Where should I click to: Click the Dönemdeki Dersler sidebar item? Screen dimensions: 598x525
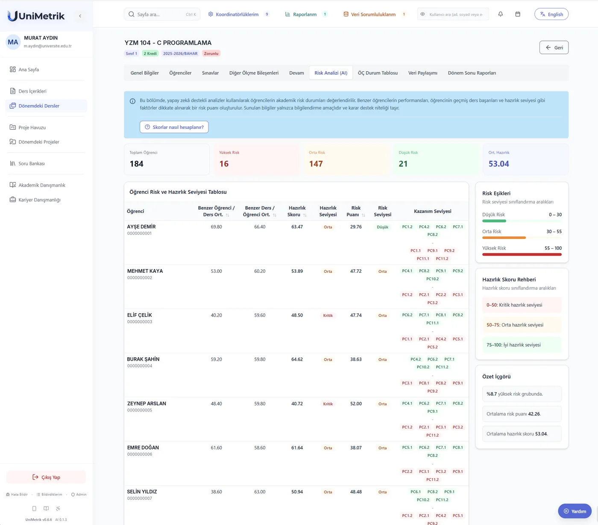[46, 106]
